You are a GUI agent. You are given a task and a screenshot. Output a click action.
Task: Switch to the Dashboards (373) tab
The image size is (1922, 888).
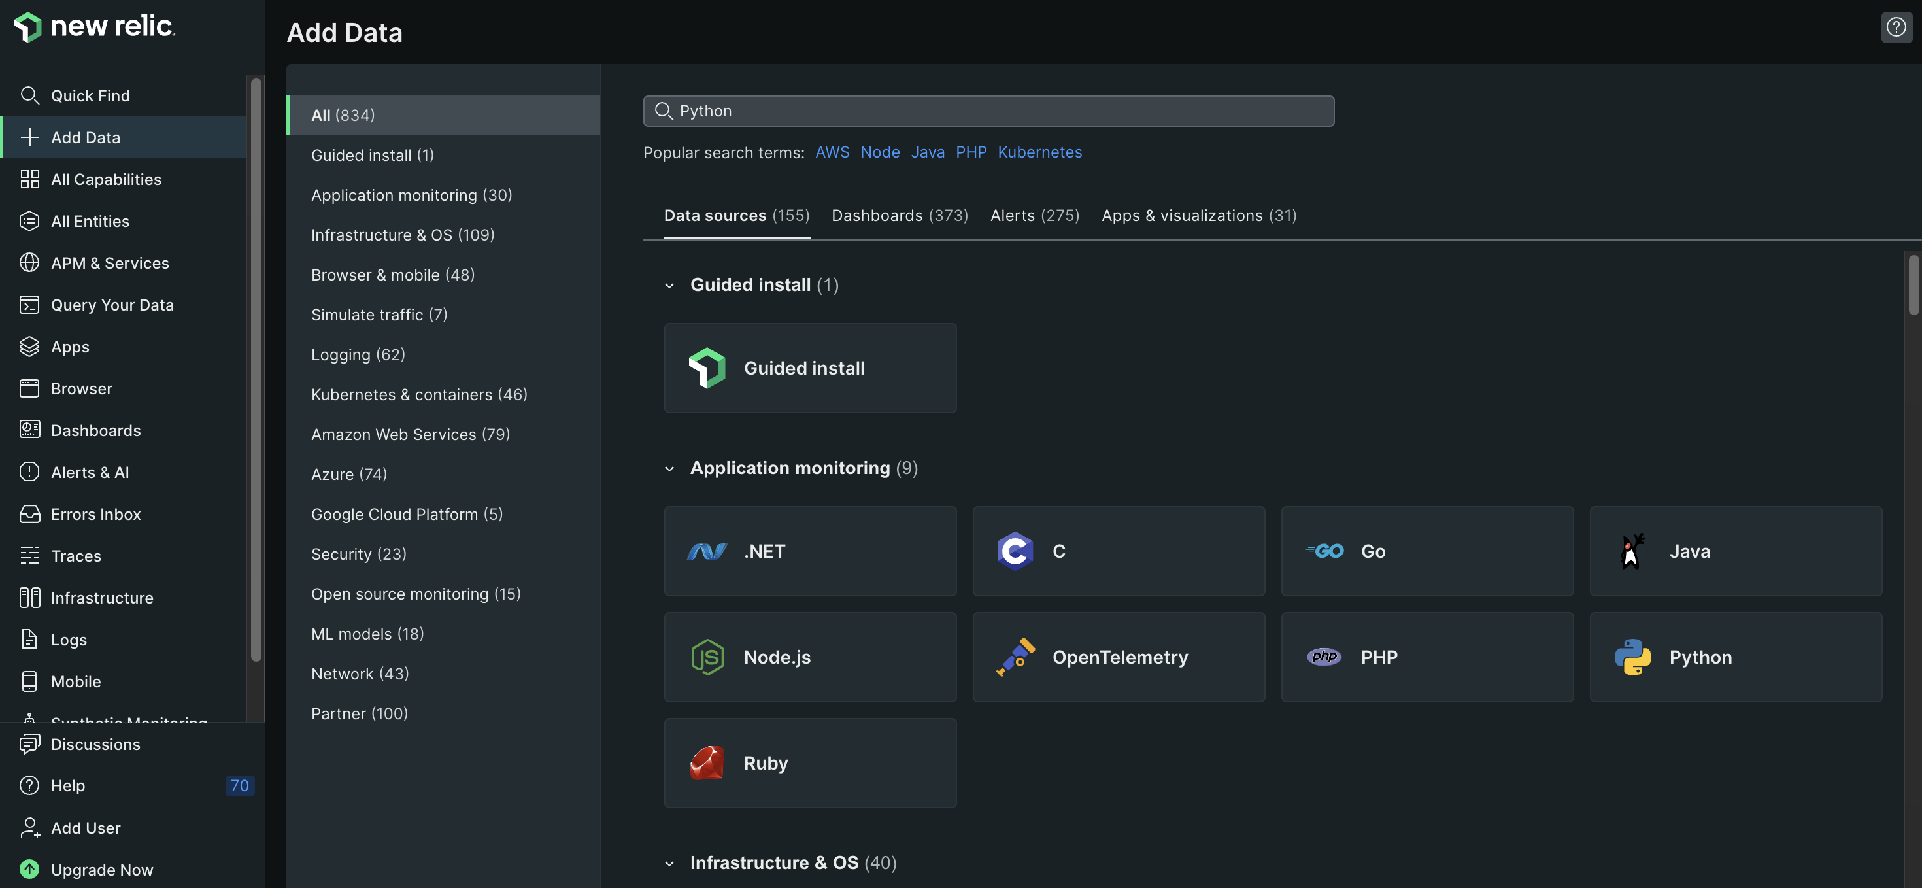click(x=899, y=216)
